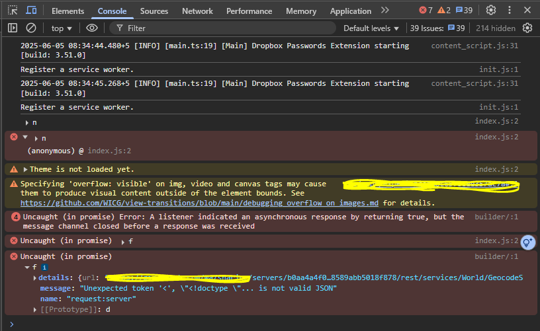Viewport: 540px width, 331px height.
Task: Toggle the device toolbar icon
Action: [31, 11]
